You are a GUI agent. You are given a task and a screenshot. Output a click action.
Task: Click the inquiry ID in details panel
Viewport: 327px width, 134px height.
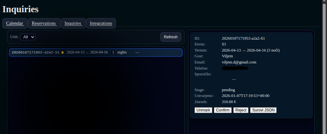(x=243, y=38)
